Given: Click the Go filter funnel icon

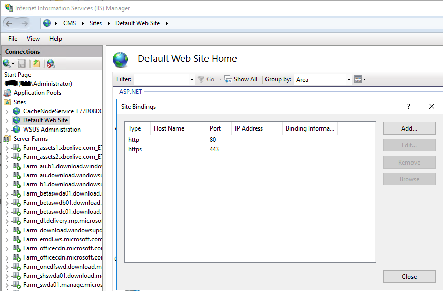Looking at the screenshot, I should click(201, 79).
